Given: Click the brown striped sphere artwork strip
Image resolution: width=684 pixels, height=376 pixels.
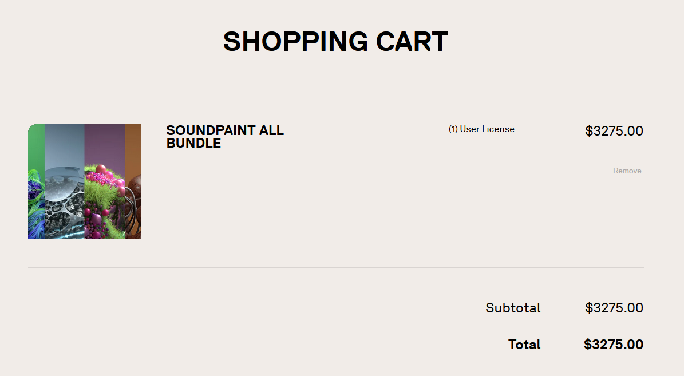Looking at the screenshot, I should pos(133,206).
